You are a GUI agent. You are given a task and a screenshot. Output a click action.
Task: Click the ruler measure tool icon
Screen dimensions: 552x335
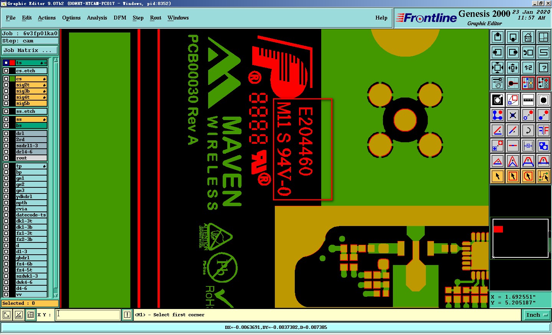point(528,100)
